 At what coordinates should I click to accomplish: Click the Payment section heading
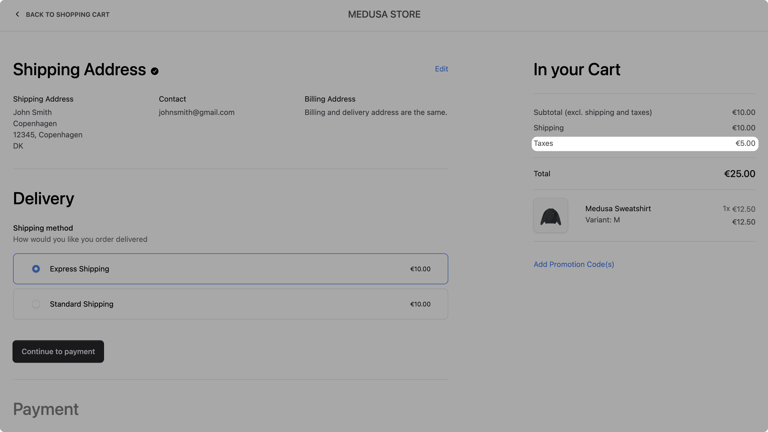(x=46, y=409)
